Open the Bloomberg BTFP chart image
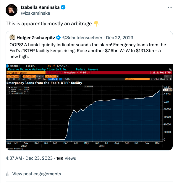178x183 pixels. click(x=89, y=107)
